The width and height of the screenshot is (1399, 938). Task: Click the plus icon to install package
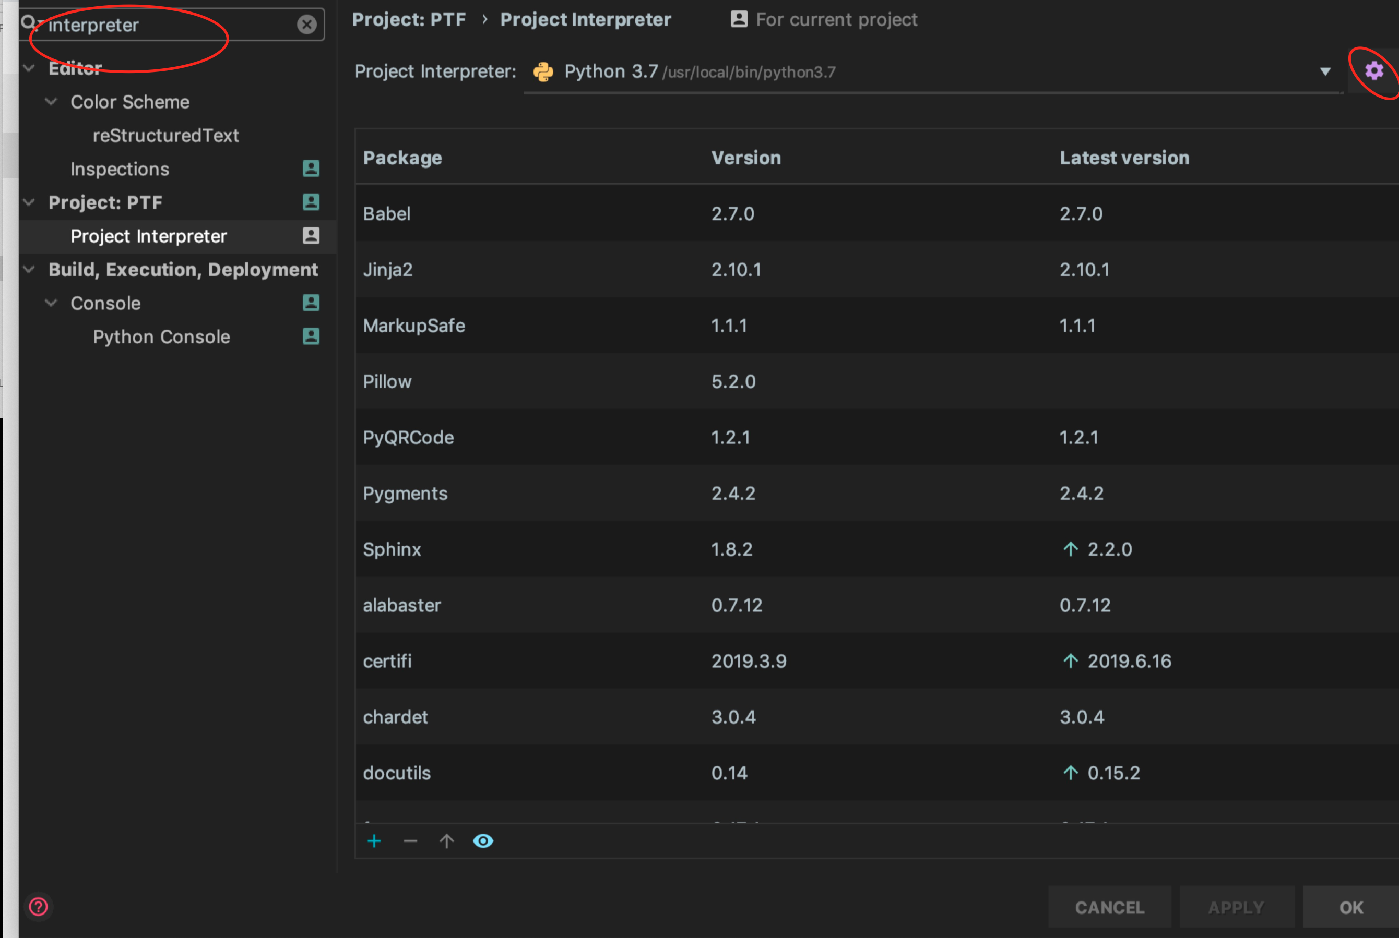[x=374, y=841]
